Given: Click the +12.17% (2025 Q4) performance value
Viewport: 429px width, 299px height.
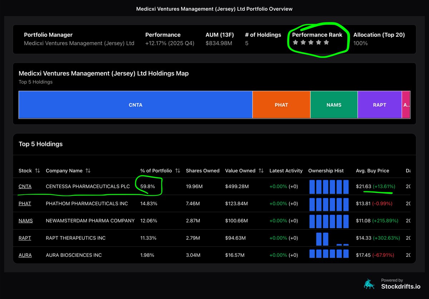Looking at the screenshot, I should (x=170, y=43).
